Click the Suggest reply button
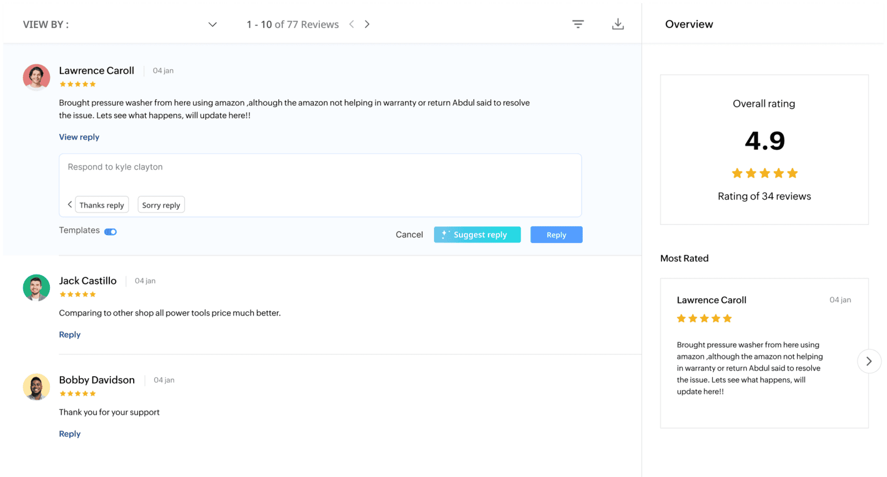Image resolution: width=887 pixels, height=477 pixels. [x=477, y=235]
